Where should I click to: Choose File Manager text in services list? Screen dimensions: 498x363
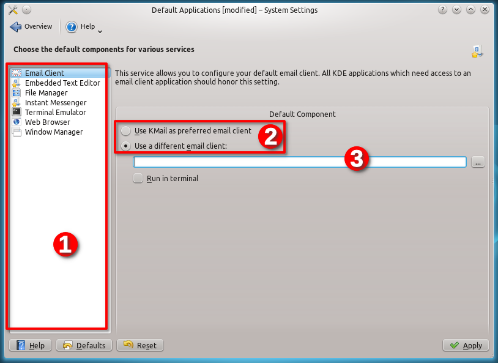pyautogui.click(x=46, y=92)
